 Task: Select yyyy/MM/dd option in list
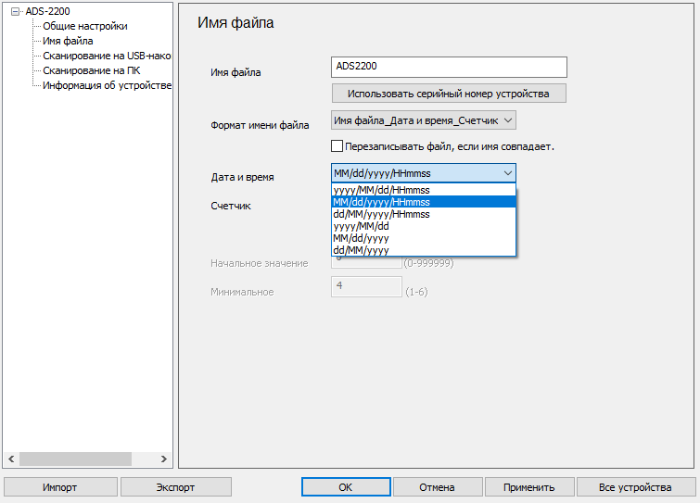coord(361,226)
